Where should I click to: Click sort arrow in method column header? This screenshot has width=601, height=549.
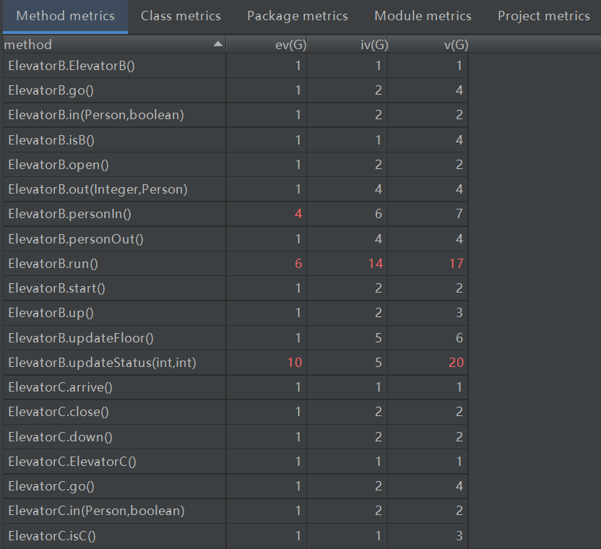tap(218, 45)
